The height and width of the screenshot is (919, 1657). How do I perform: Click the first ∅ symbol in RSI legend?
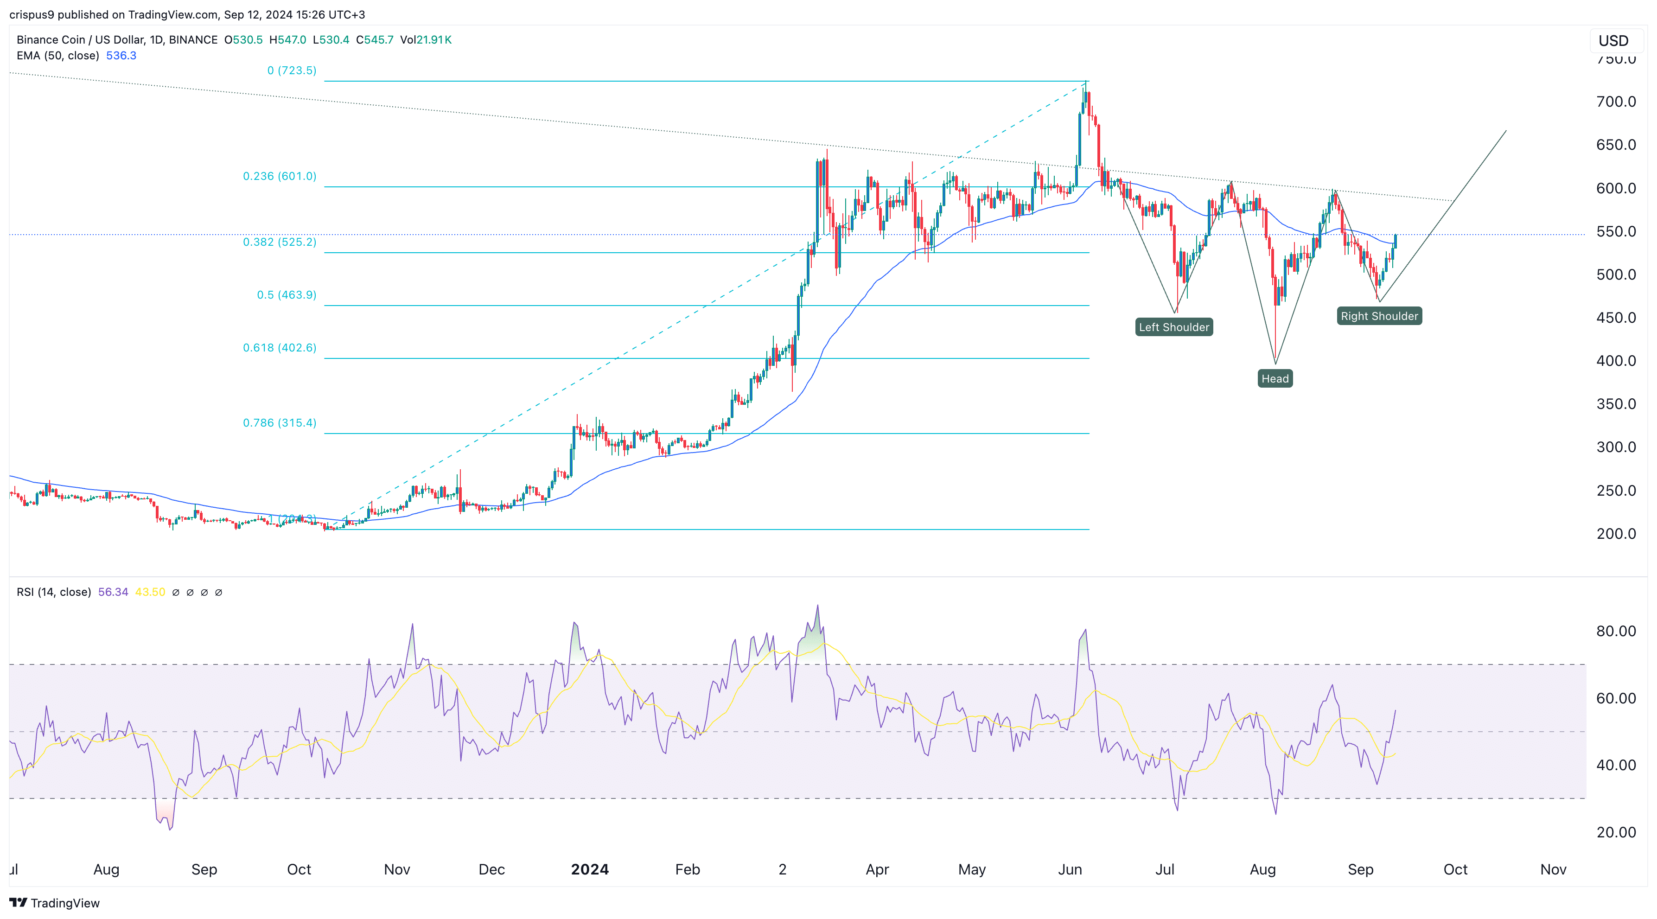176,592
